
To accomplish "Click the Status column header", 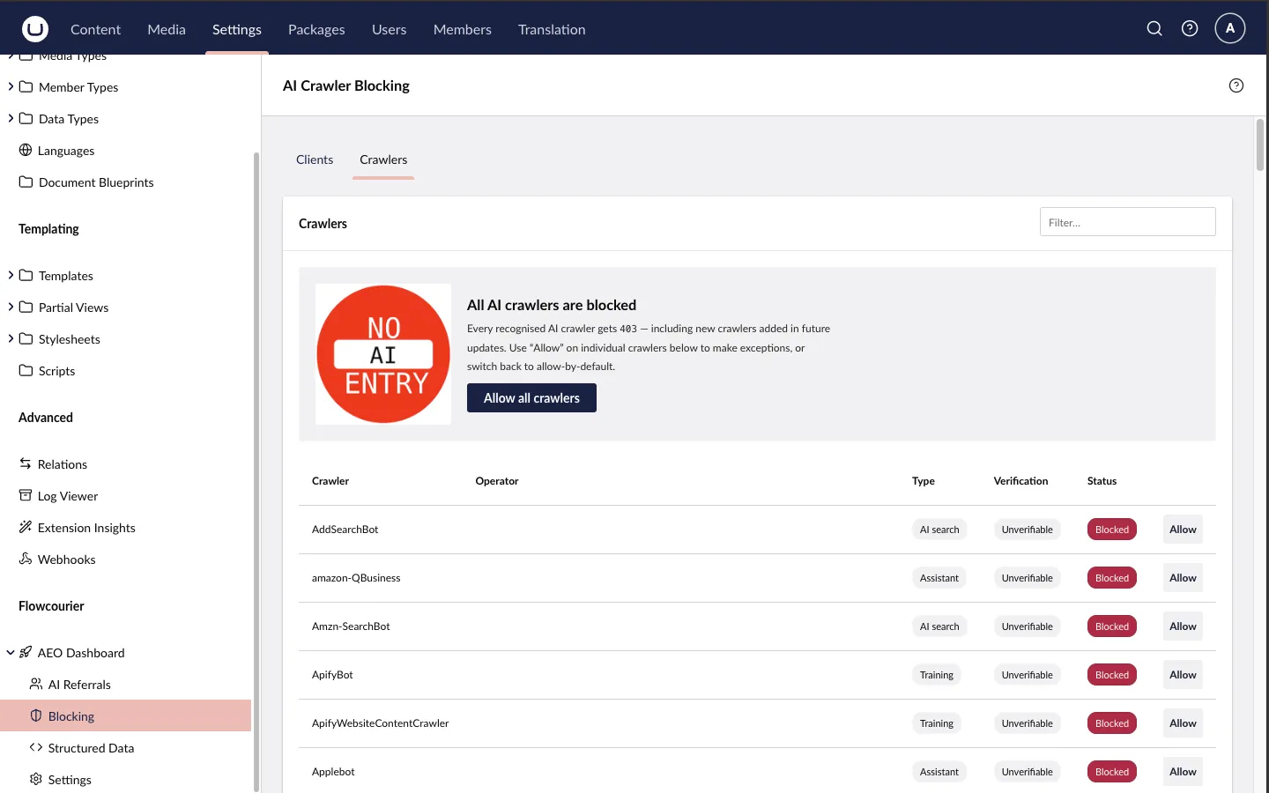I will (1102, 481).
